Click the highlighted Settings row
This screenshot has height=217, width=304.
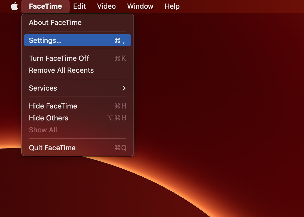[x=77, y=40]
